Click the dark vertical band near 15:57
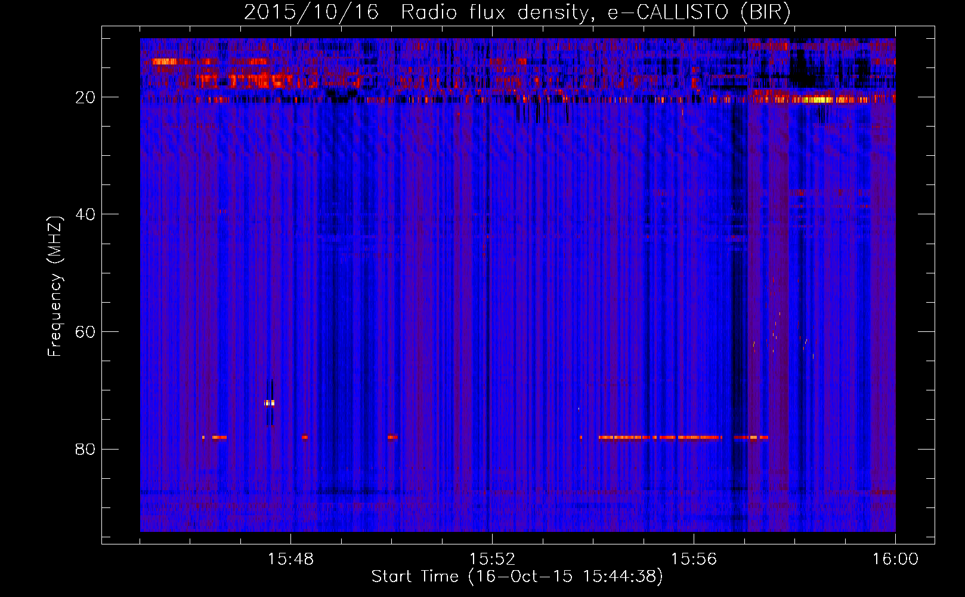 [x=739, y=298]
